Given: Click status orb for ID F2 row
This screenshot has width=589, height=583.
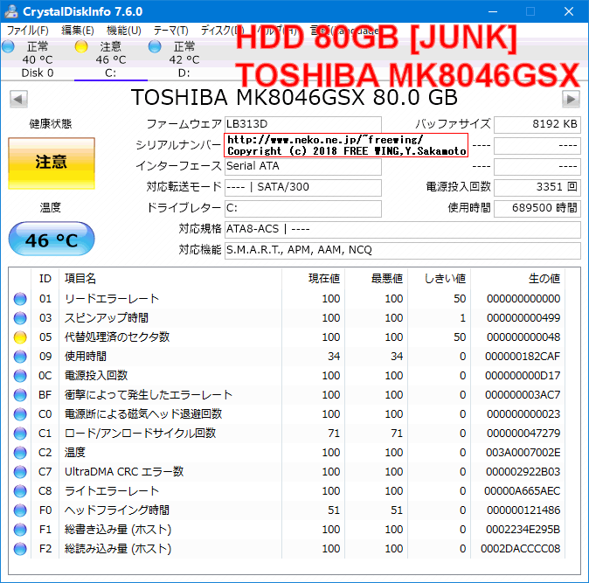Looking at the screenshot, I should pyautogui.click(x=20, y=549).
